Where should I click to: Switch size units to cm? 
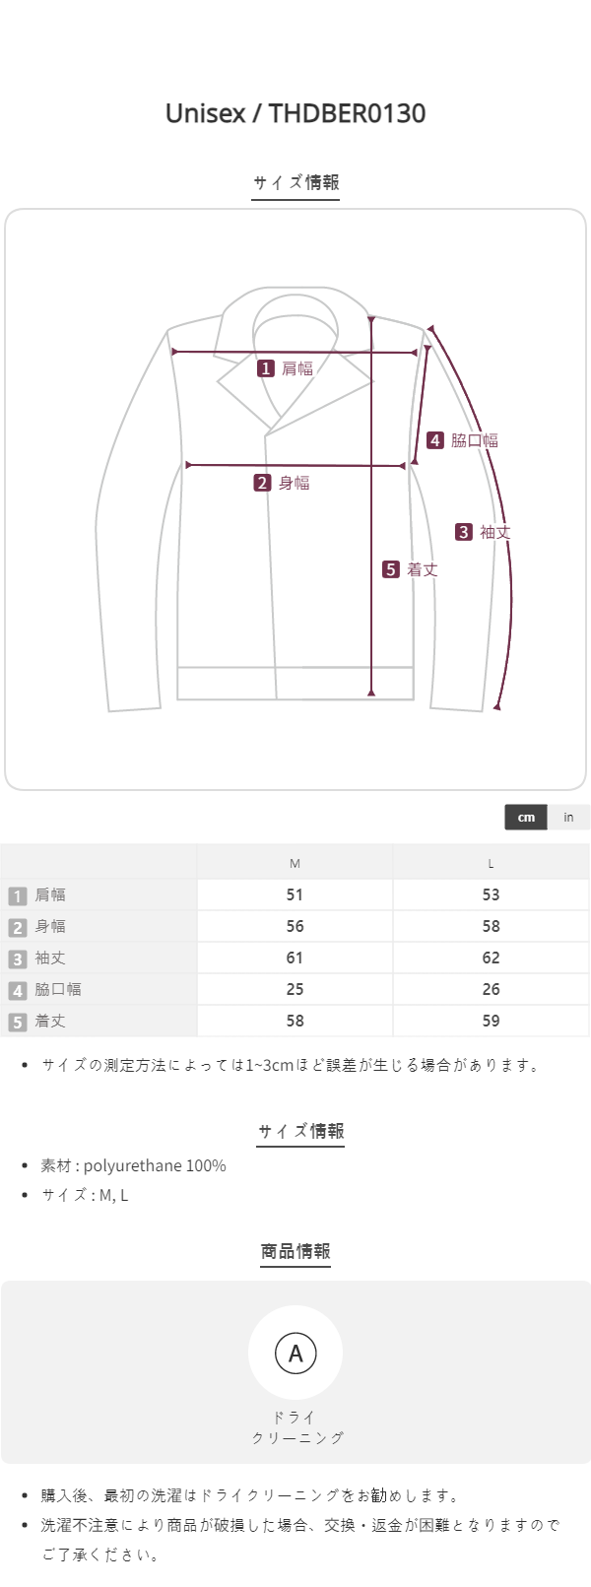coord(526,817)
